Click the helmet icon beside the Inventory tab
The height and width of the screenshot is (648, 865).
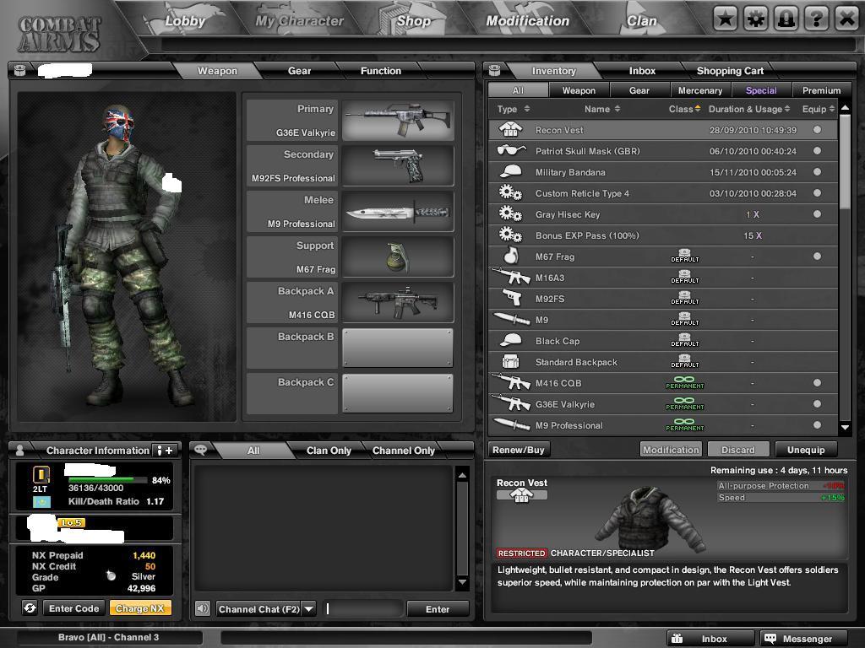[494, 70]
